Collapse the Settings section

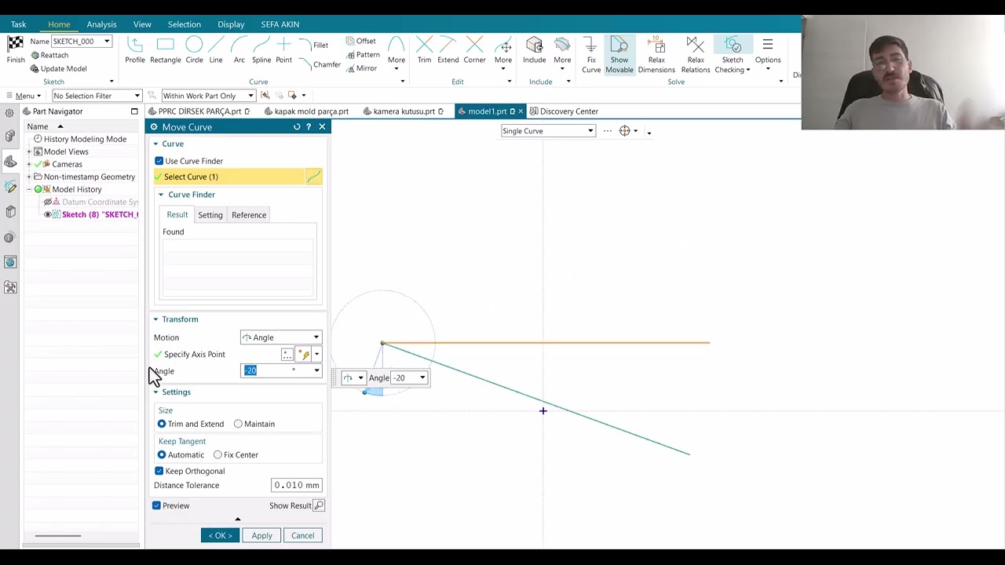[x=155, y=392]
